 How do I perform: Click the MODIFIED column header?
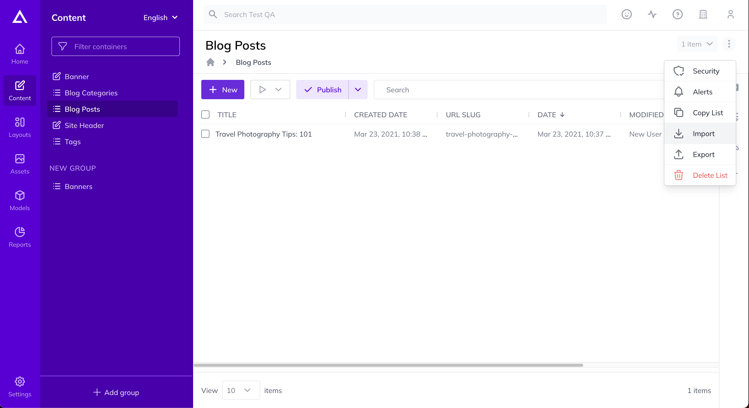(x=646, y=115)
